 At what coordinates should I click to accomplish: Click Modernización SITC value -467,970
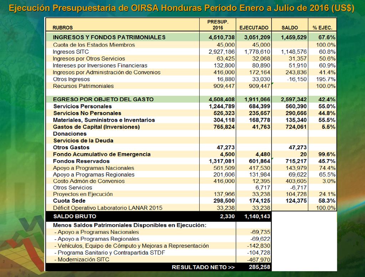(259, 260)
